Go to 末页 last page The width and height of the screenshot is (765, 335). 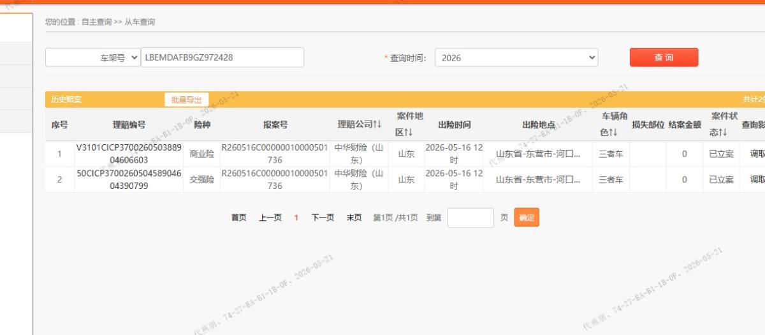pyautogui.click(x=354, y=218)
